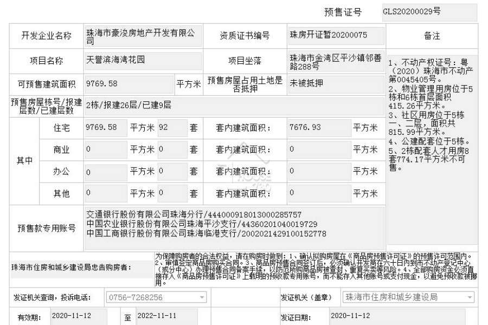This screenshot has height=325, width=488.
Task: Click the homebuyer advisory notice paragraph
Action: tap(316, 269)
